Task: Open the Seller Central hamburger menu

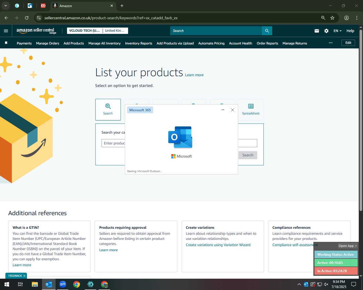Action: coord(6,31)
